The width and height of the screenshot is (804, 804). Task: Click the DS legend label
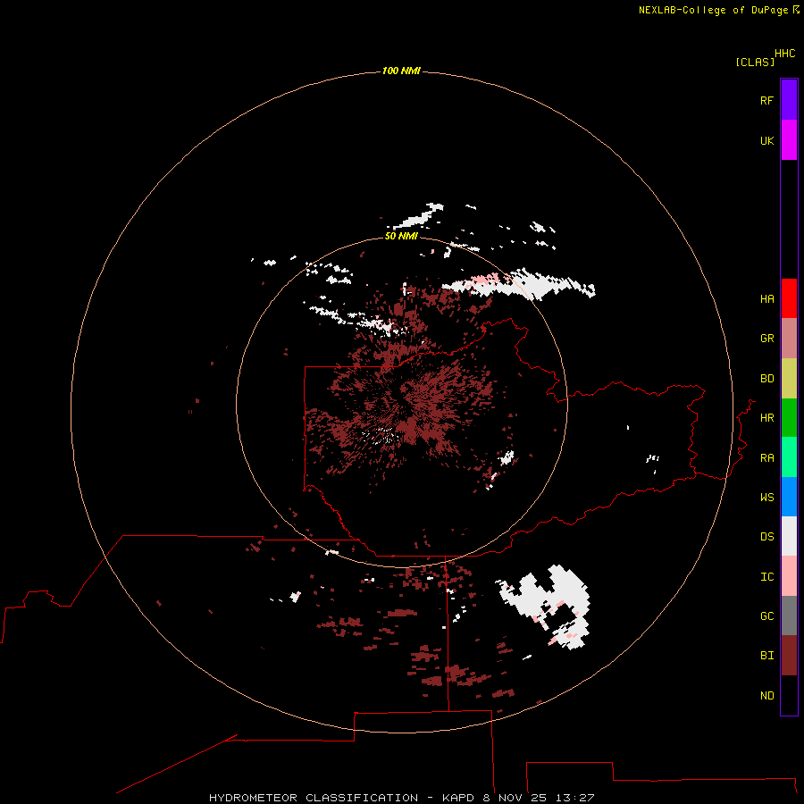point(766,536)
